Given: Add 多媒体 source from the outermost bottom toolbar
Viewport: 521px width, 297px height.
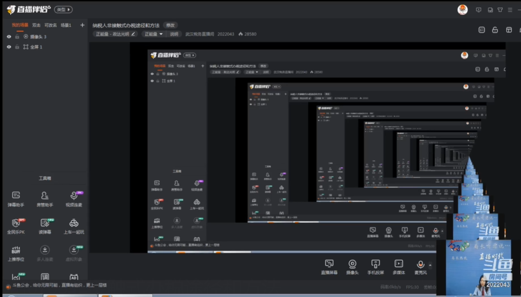Looking at the screenshot, I should point(399,267).
